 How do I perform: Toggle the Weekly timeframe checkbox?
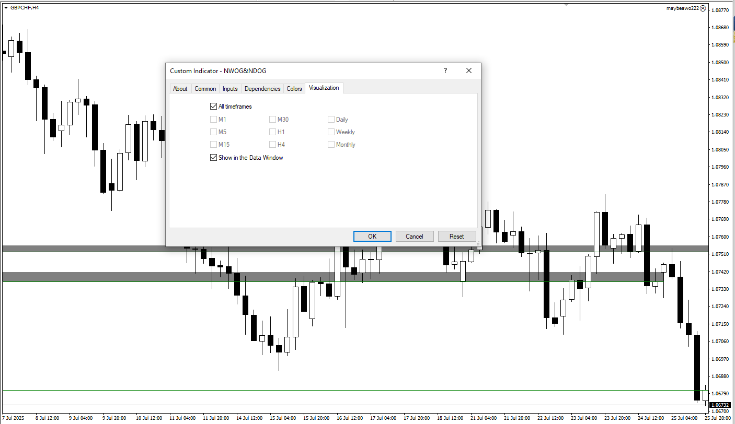331,132
